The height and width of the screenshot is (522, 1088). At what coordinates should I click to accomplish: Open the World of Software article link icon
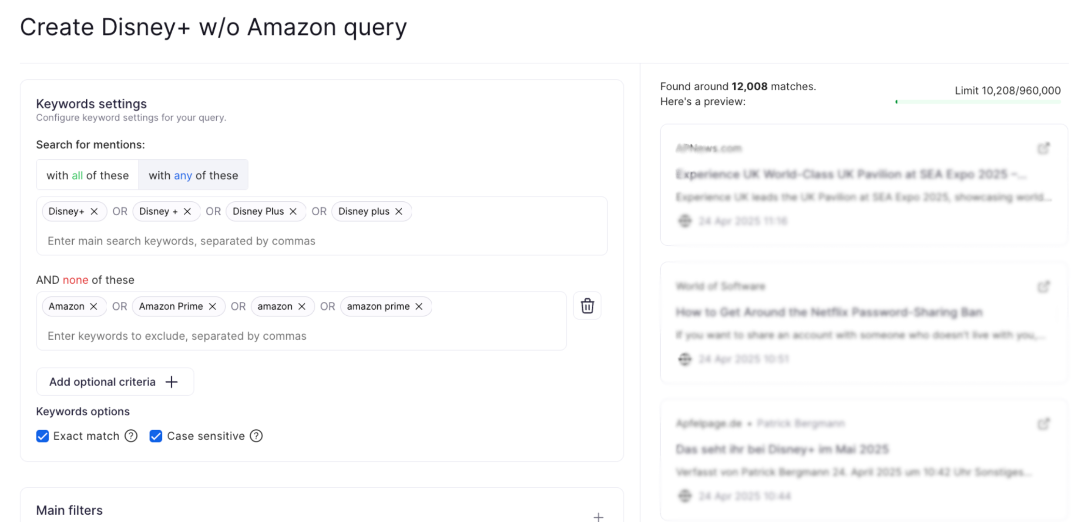(1044, 287)
